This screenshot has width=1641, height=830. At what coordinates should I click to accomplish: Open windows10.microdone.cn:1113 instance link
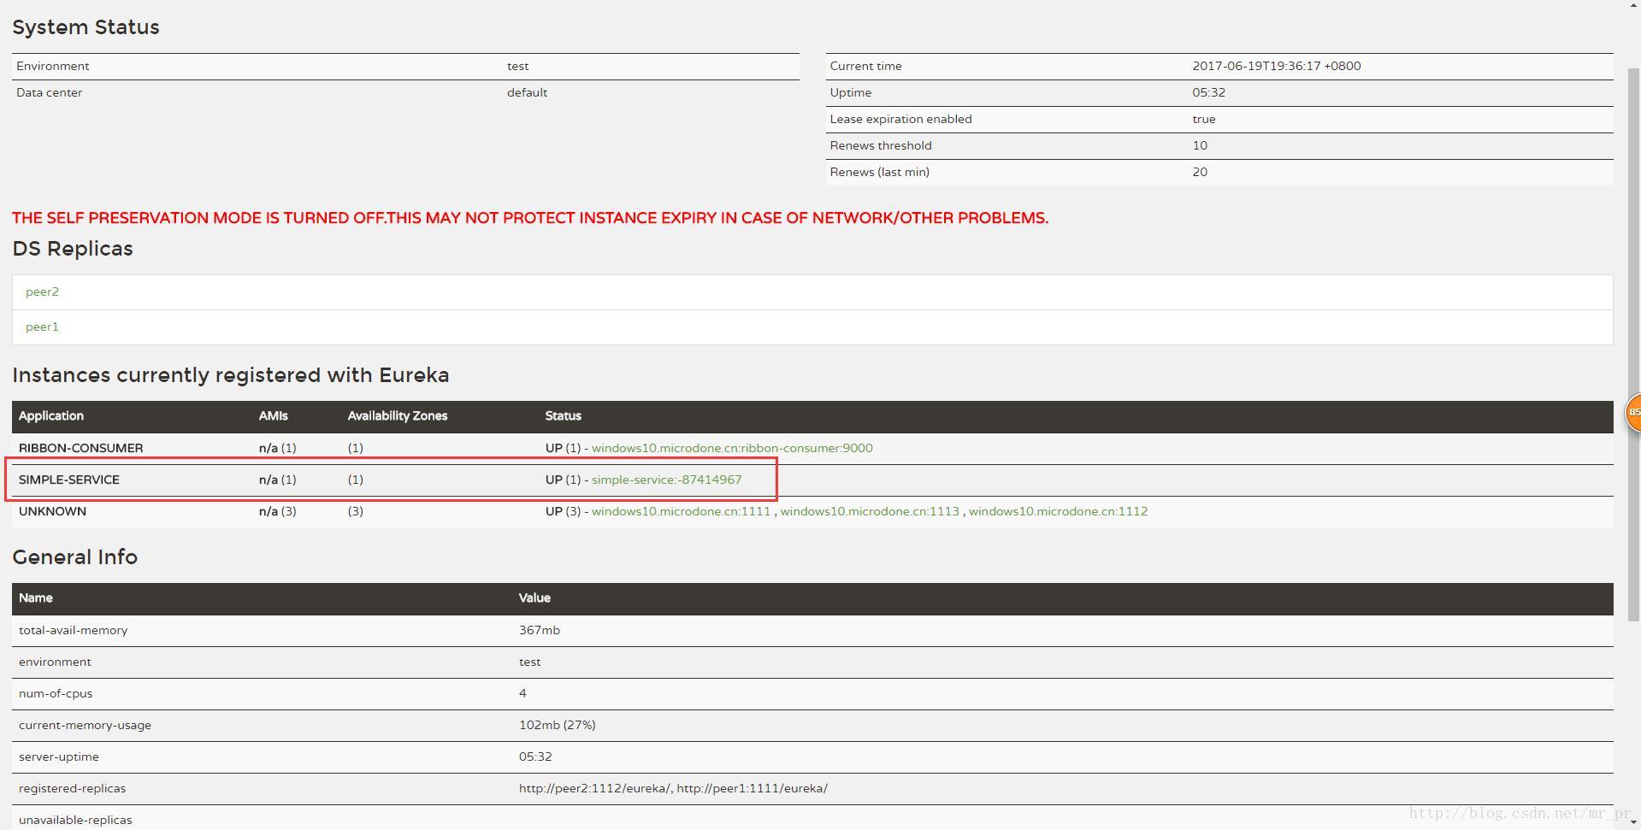coord(870,511)
